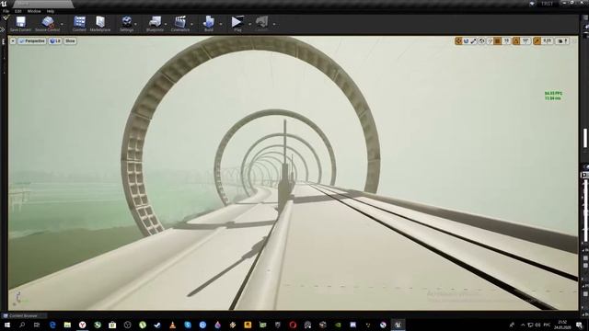Expand the Blueprints dropdown arrow
The height and width of the screenshot is (331, 589).
[x=166, y=24]
